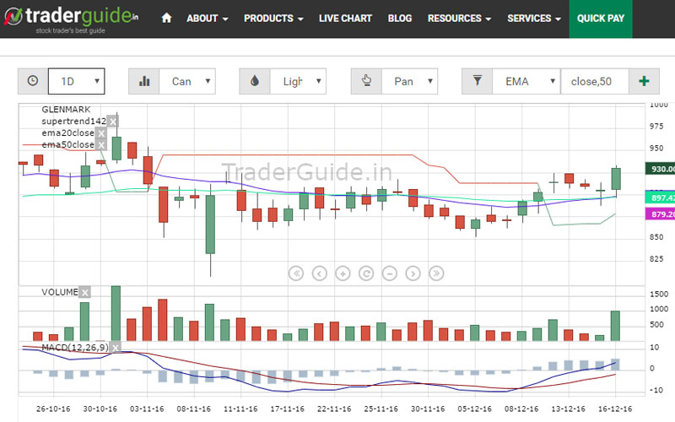Open the EMA indicator dropdown

(x=526, y=81)
